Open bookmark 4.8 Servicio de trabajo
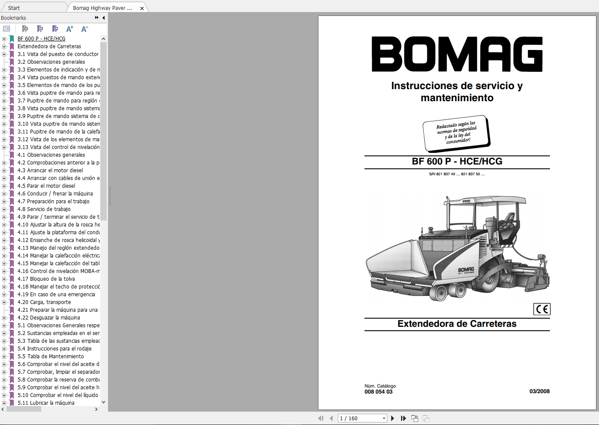This screenshot has width=599, height=425. [x=44, y=209]
